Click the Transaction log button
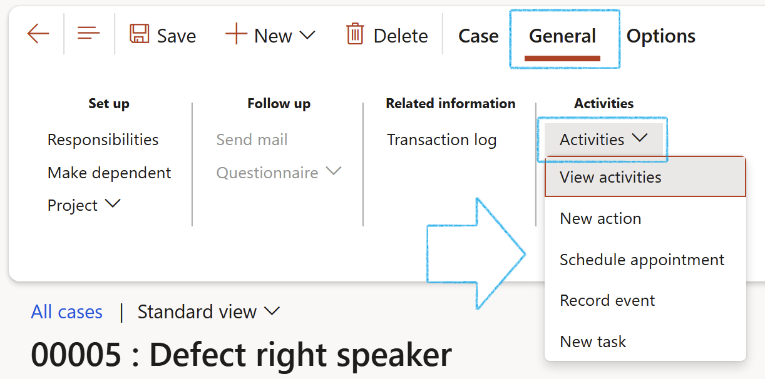 [441, 139]
